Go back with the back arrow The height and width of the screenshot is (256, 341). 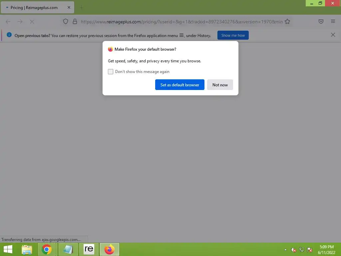pos(8,22)
